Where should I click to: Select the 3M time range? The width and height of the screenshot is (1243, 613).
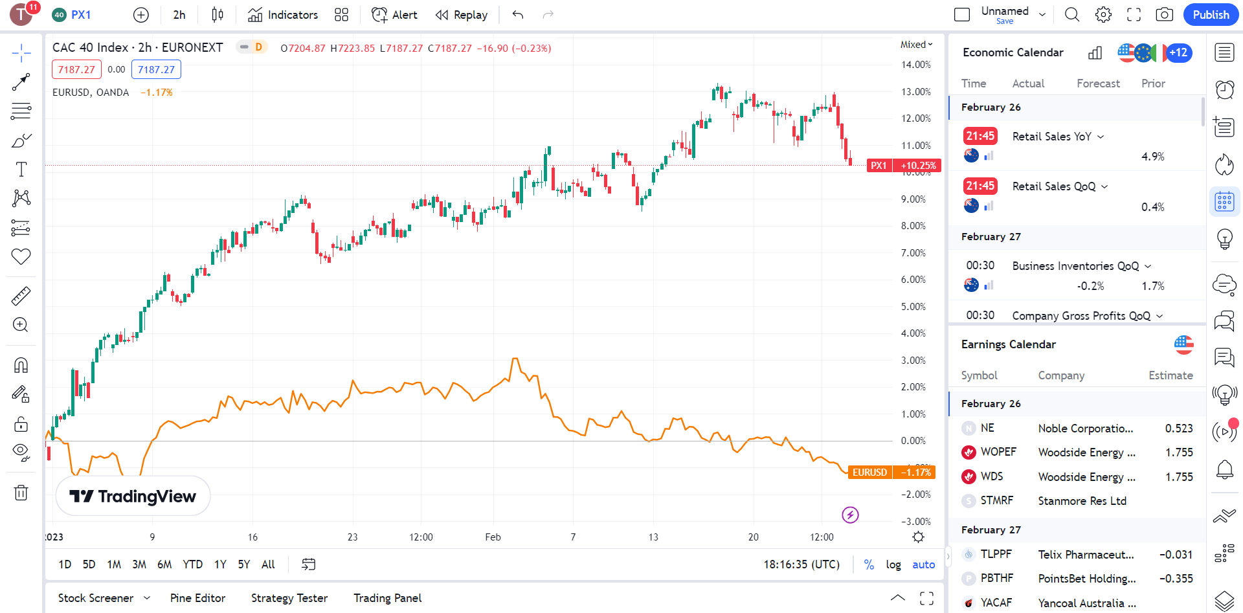[139, 564]
